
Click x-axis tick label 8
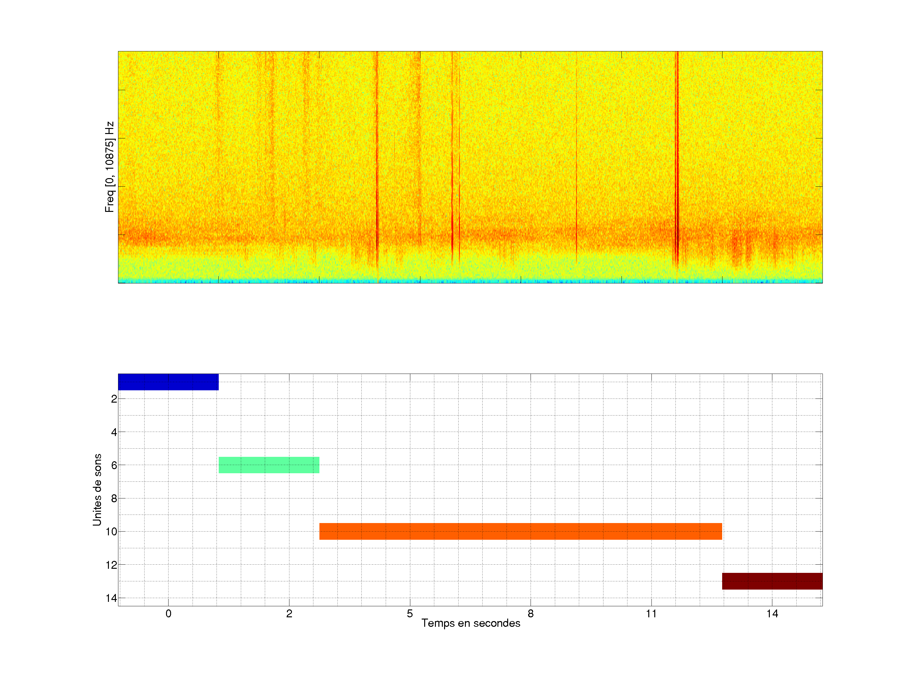click(x=531, y=614)
